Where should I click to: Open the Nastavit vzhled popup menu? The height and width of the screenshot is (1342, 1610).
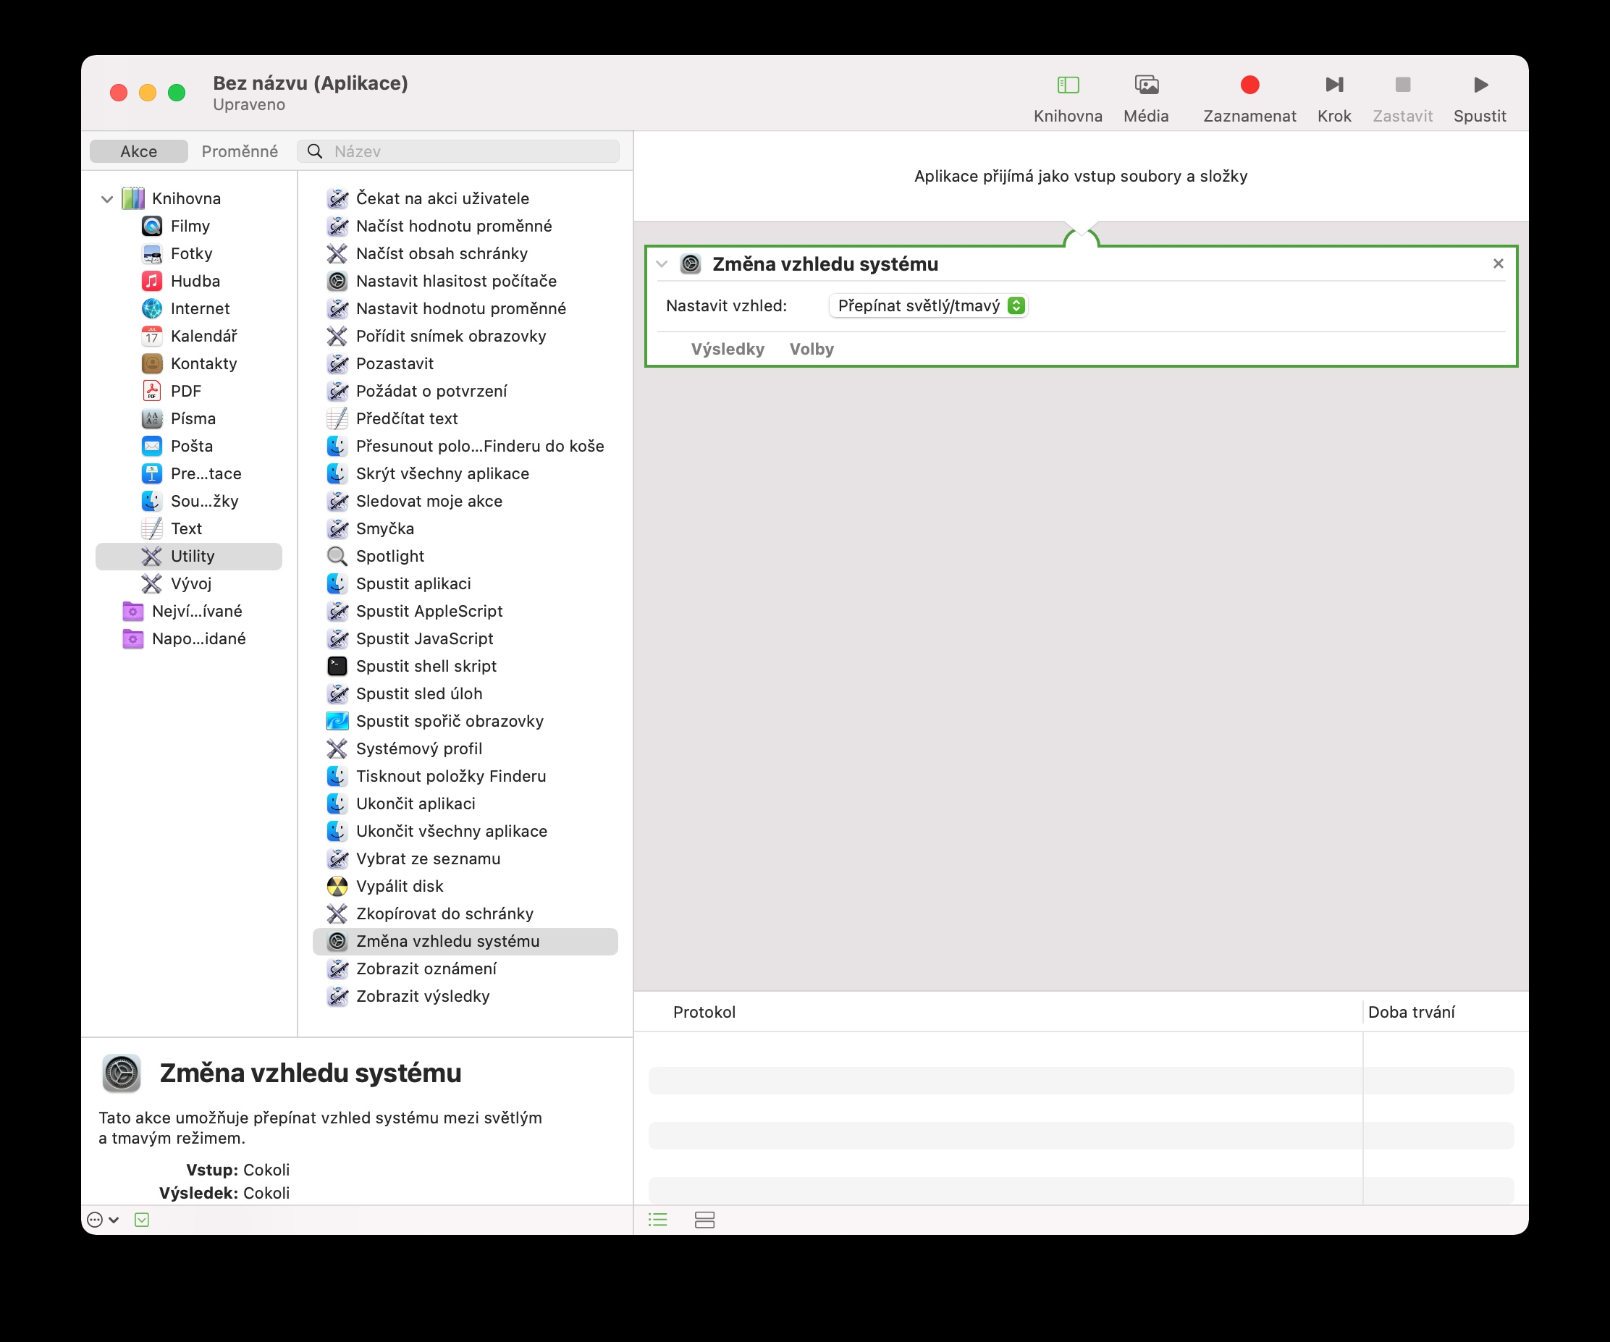tap(929, 305)
